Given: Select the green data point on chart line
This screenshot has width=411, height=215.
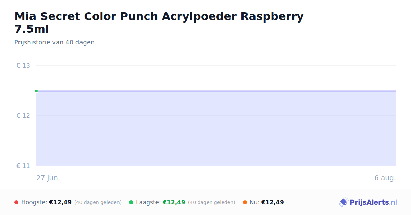Looking at the screenshot, I should pyautogui.click(x=36, y=91).
